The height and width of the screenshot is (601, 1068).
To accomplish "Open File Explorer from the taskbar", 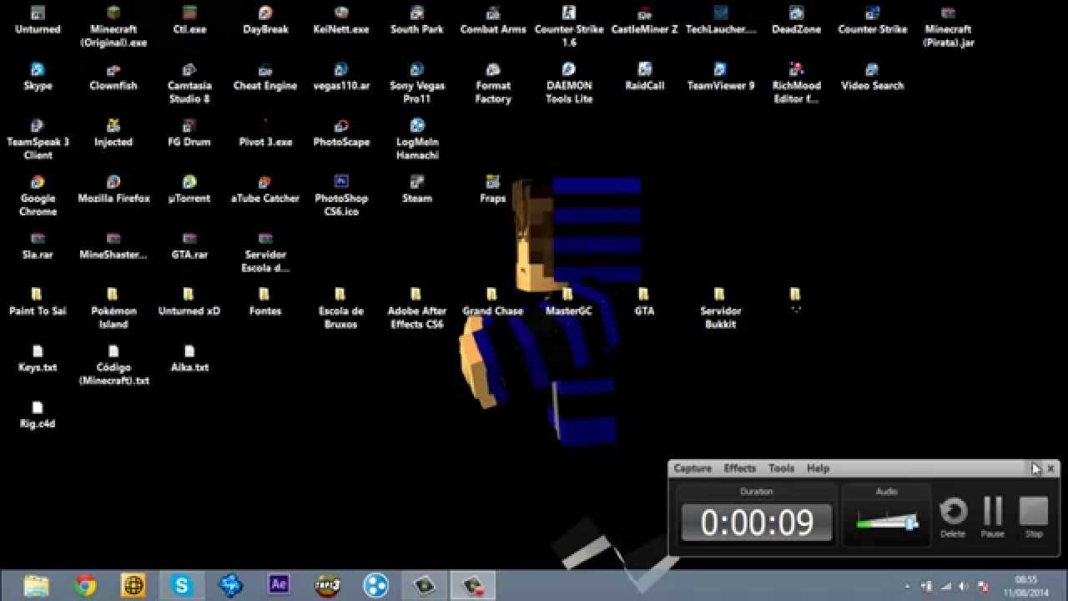I will tap(37, 585).
